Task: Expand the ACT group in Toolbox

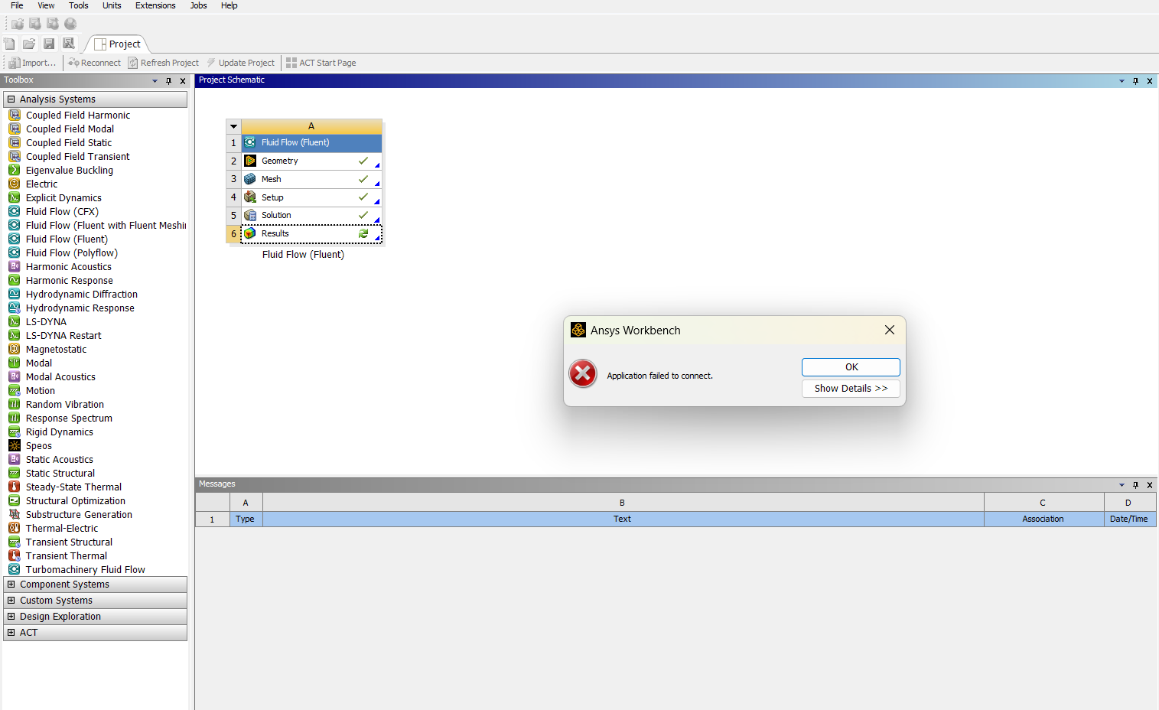Action: pos(11,633)
